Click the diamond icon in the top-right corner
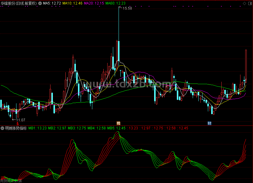Viewport: 253px width, 183px height. pos(245,3)
